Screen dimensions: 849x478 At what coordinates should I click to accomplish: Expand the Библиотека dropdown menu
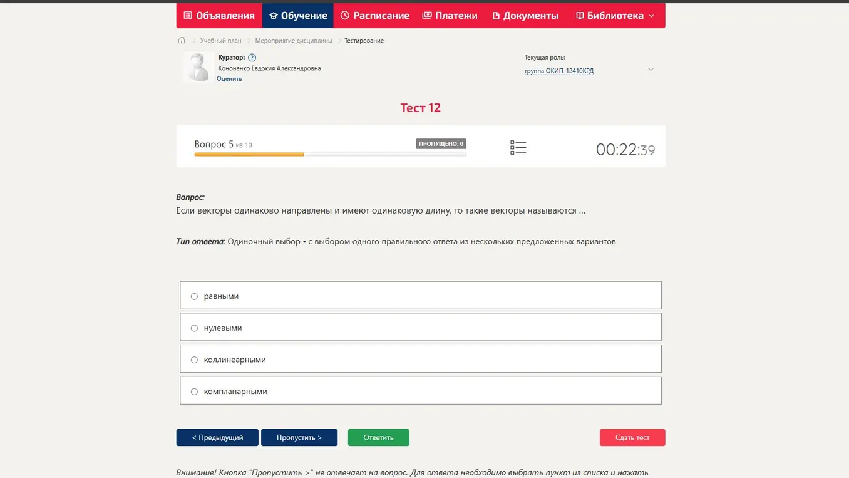click(615, 16)
